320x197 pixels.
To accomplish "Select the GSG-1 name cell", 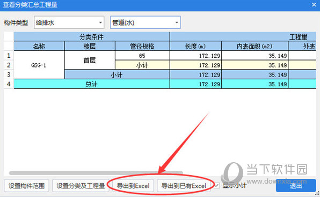I will point(39,65).
